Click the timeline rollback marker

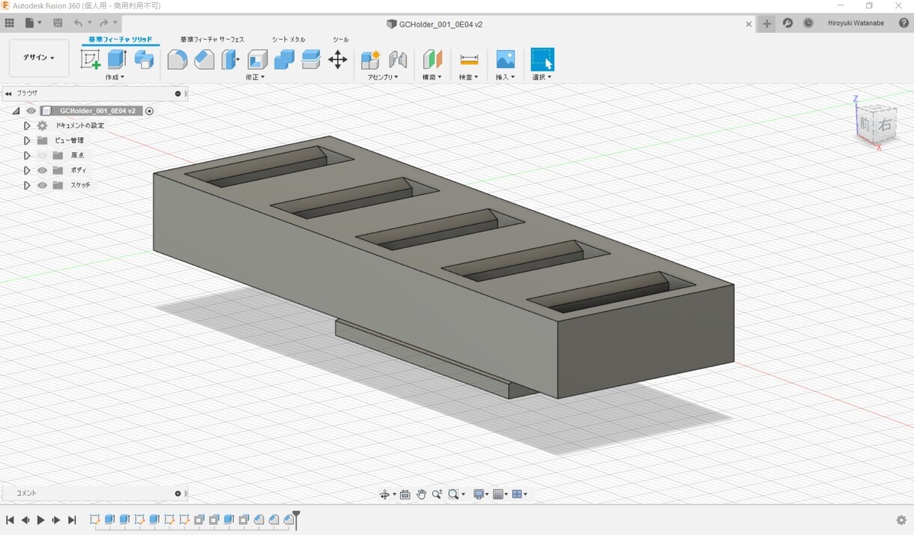[x=296, y=519]
